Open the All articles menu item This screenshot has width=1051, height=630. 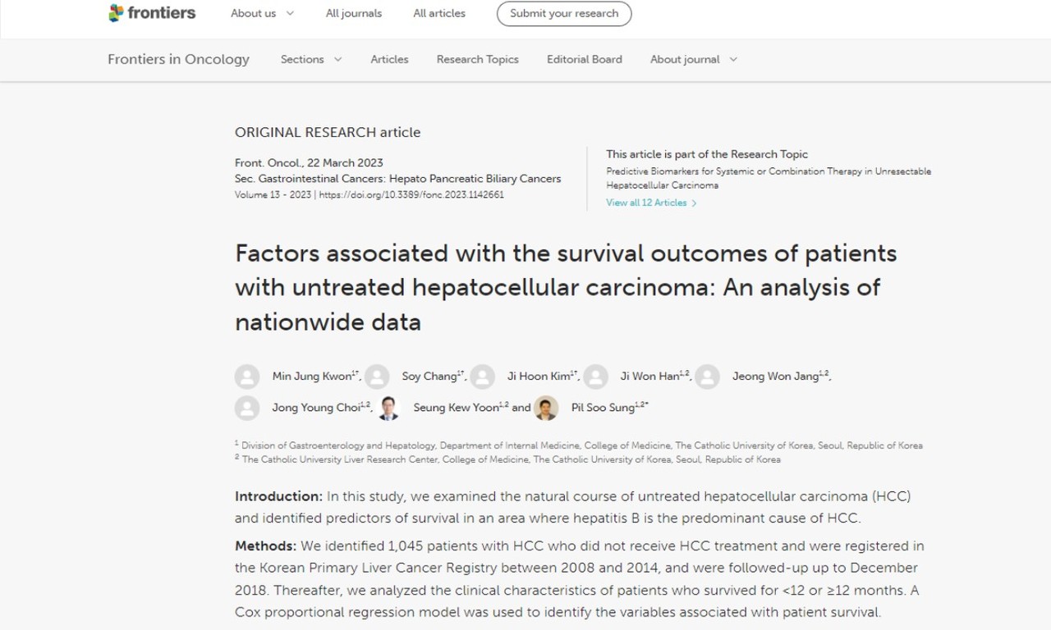(x=439, y=13)
